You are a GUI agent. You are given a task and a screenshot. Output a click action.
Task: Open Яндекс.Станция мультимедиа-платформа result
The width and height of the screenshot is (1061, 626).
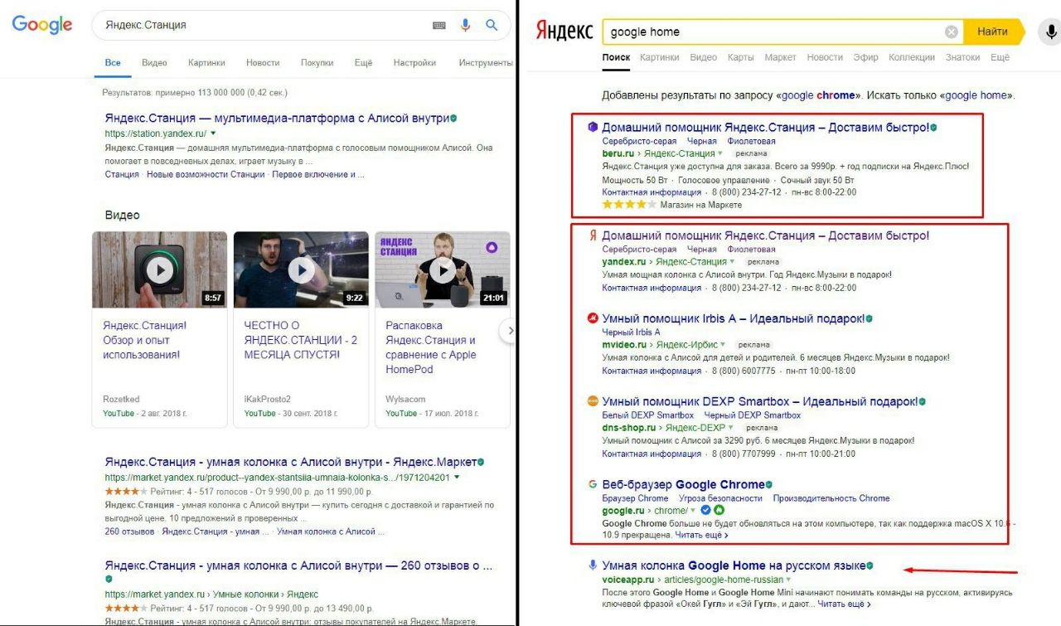(277, 119)
